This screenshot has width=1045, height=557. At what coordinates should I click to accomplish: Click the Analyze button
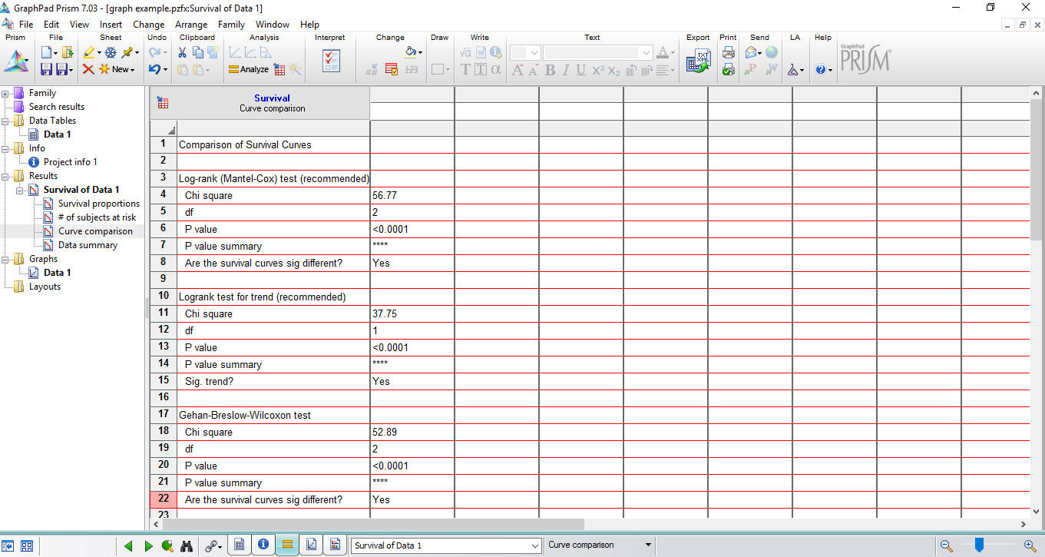249,69
